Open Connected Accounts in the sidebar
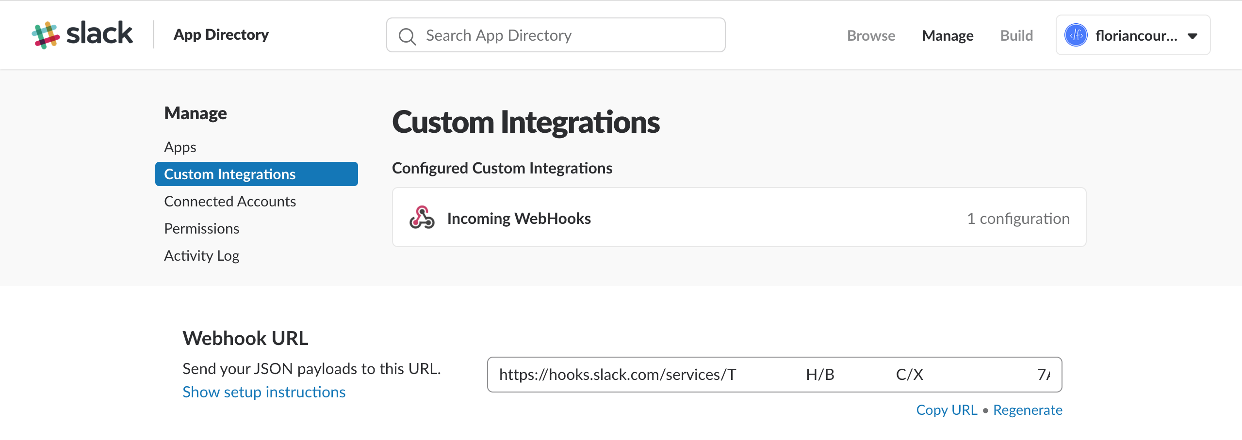Screen dimensions: 1242x440 (x=230, y=201)
